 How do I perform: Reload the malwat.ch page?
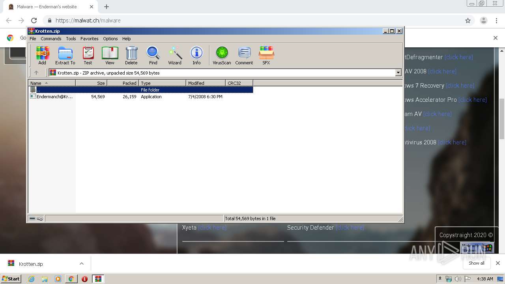point(34,21)
